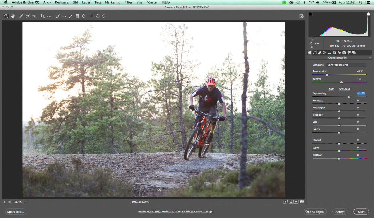Switch to the Tone Curve panel tab

[x=315, y=53]
